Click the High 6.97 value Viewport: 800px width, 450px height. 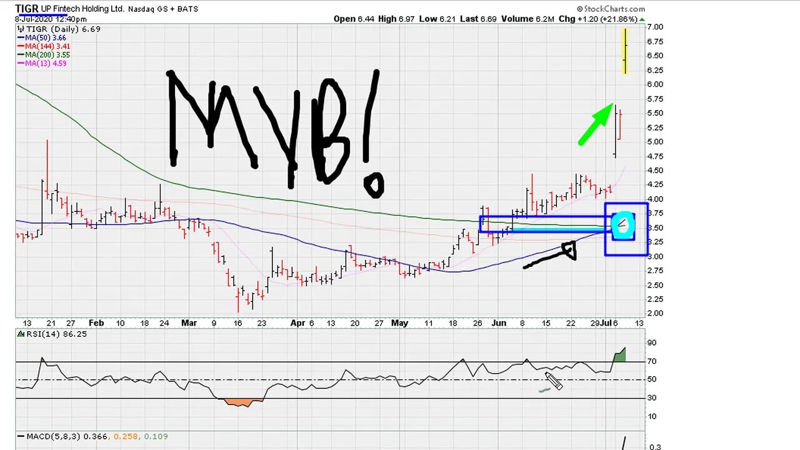point(396,19)
